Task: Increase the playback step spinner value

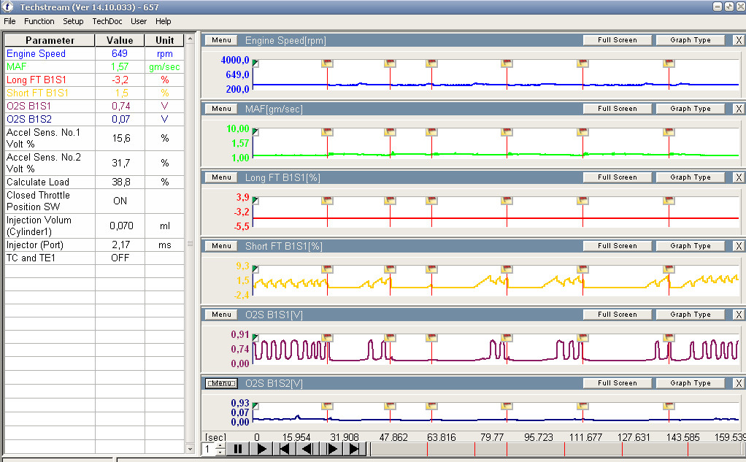Action: (x=220, y=446)
